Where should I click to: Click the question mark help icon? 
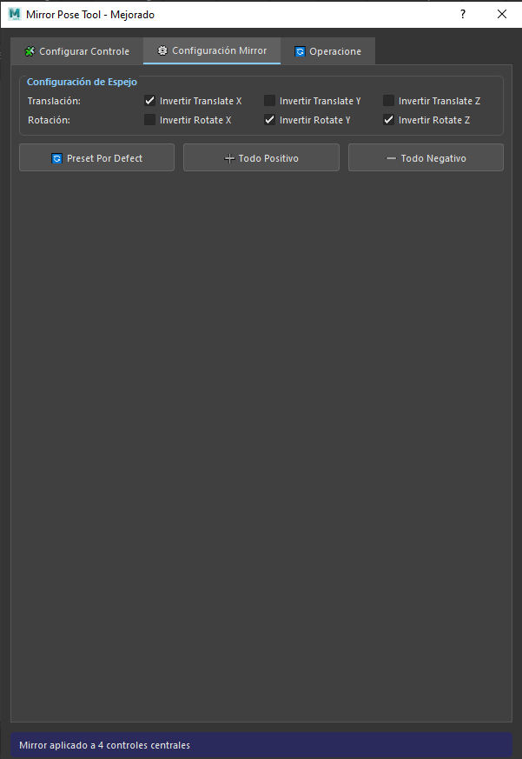463,14
